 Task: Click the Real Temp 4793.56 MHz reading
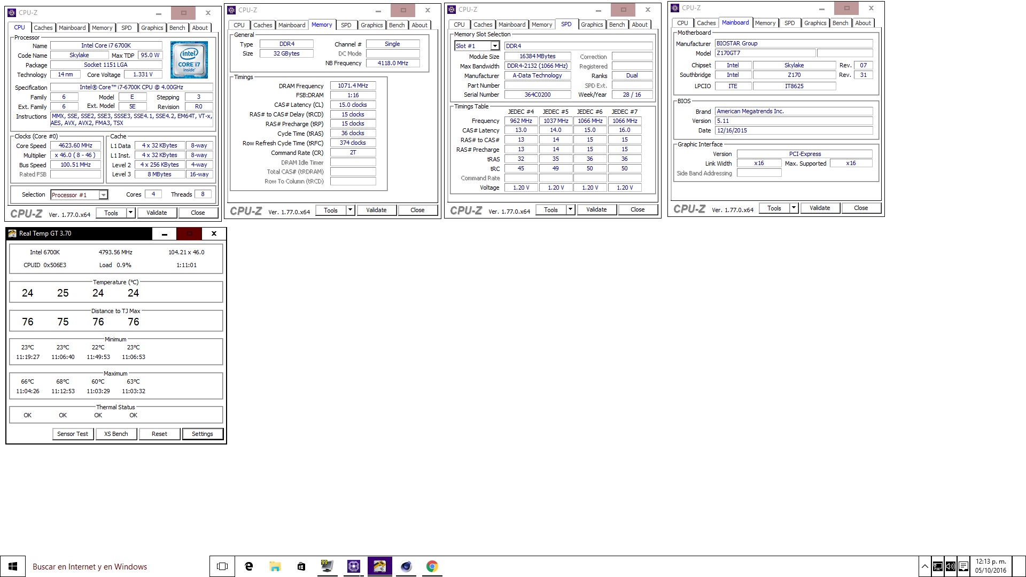click(x=115, y=252)
